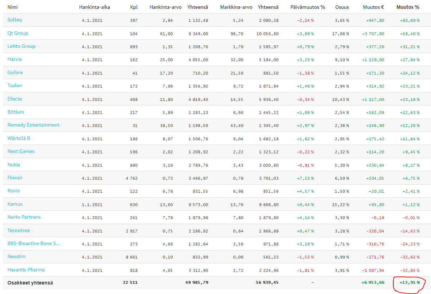431x294 pixels.
Task: Select Kamux purchase total 8 573,00
Action: [x=198, y=205]
